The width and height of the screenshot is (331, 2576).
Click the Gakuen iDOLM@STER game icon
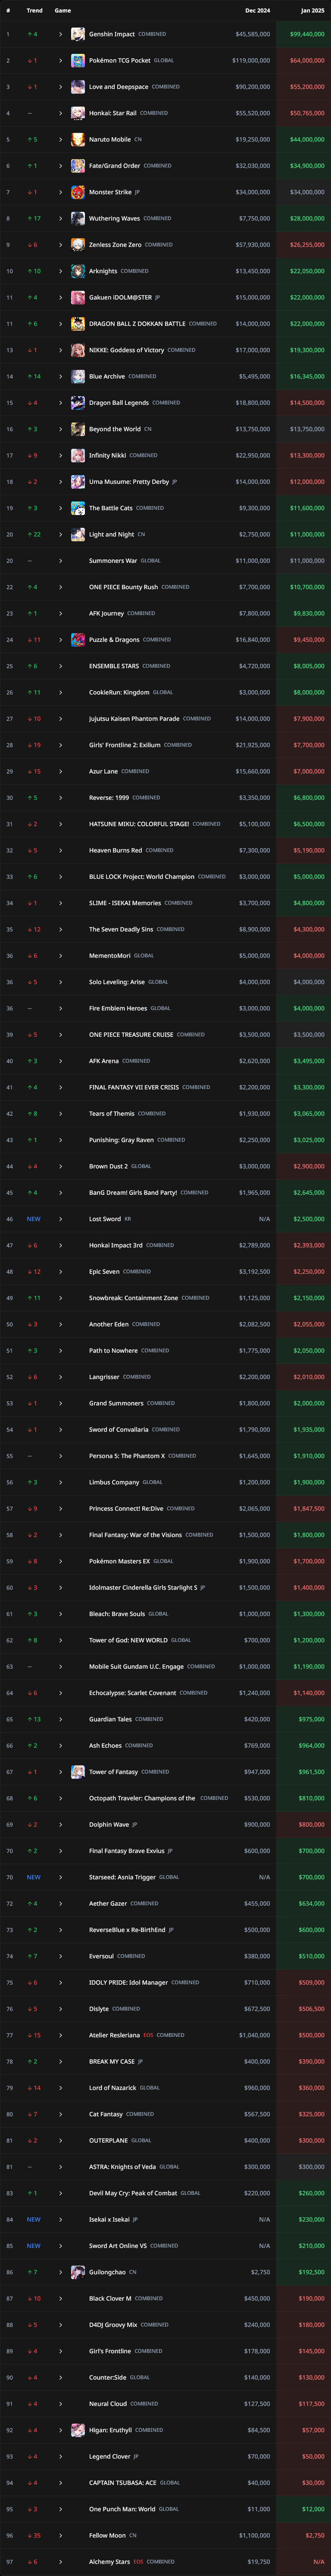coord(78,297)
